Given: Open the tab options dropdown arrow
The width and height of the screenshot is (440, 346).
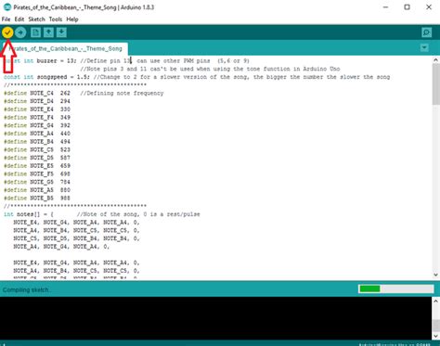Looking at the screenshot, I should (x=424, y=47).
